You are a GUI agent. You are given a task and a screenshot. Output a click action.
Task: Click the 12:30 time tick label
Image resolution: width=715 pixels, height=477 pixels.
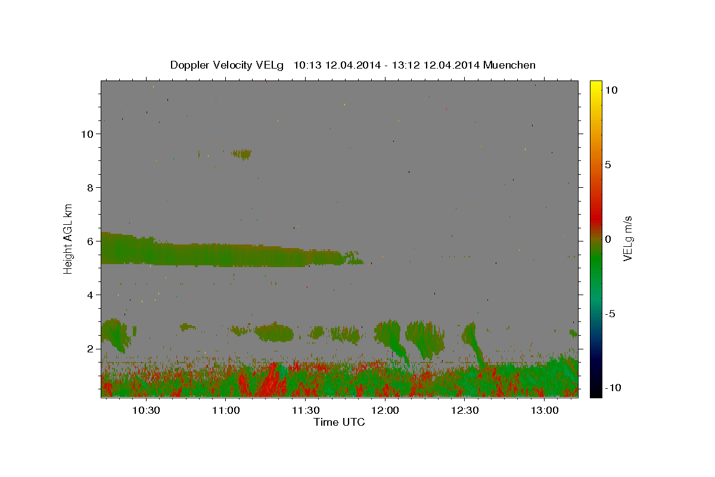click(x=465, y=411)
